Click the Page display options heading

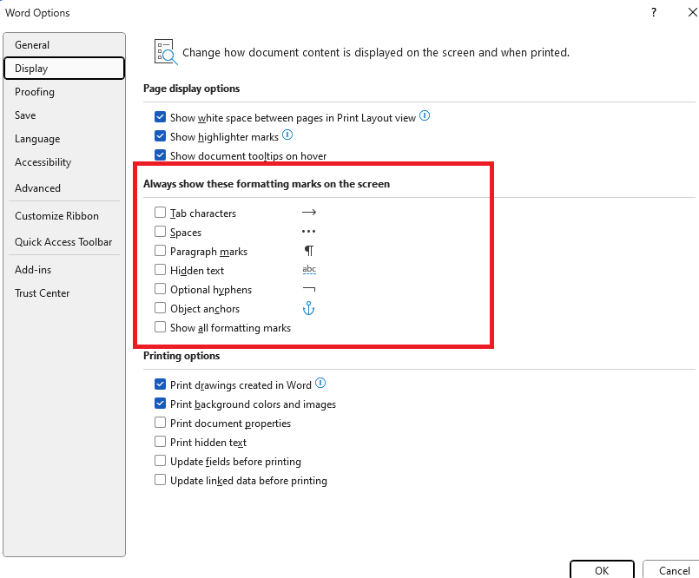coord(191,89)
